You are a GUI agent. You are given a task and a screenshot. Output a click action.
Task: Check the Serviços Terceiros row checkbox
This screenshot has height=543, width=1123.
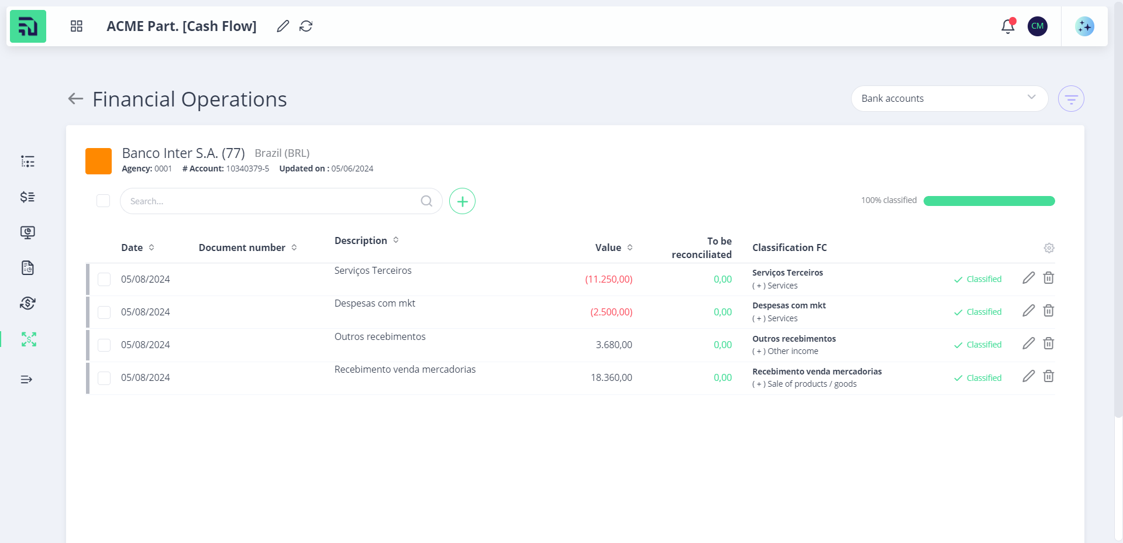[x=104, y=280]
